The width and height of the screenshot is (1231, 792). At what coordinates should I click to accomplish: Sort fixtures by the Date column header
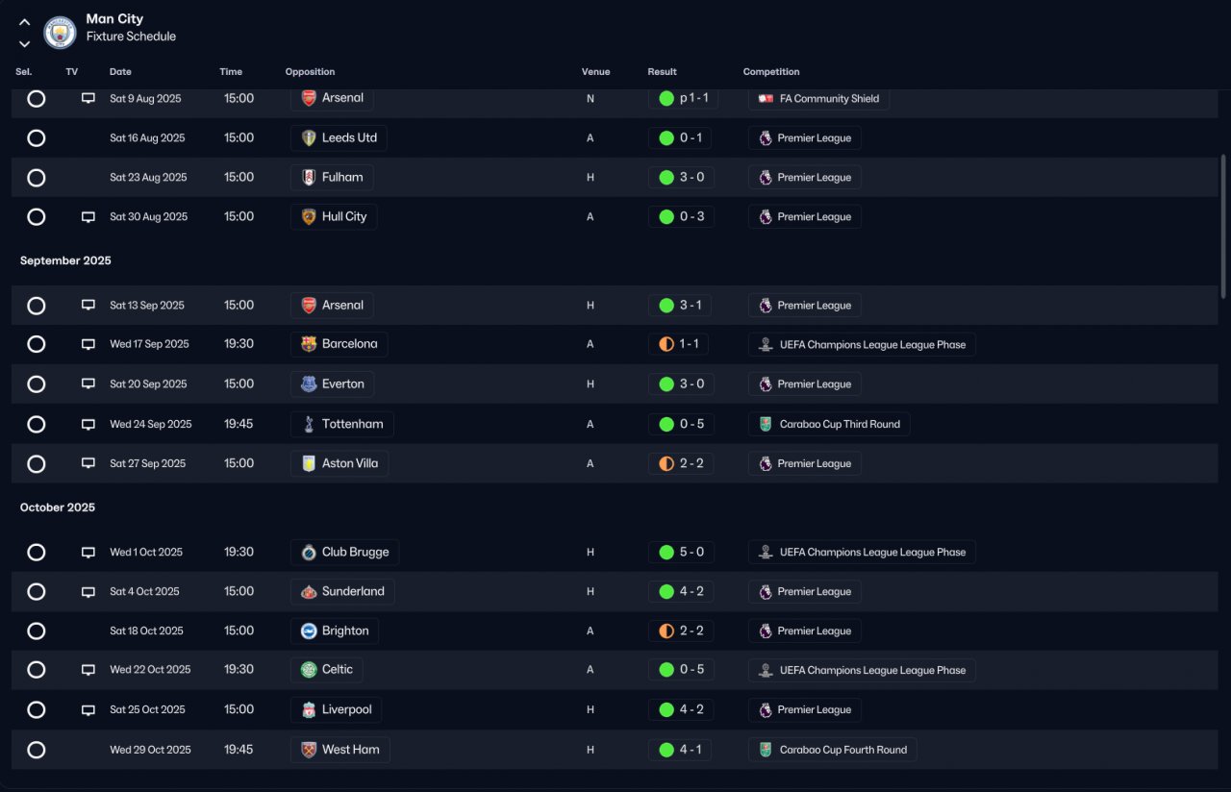tap(120, 72)
